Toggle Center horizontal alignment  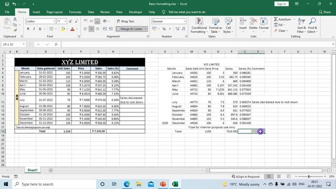click(91, 29)
